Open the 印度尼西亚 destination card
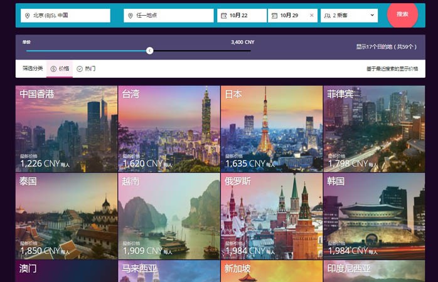 (x=374, y=271)
